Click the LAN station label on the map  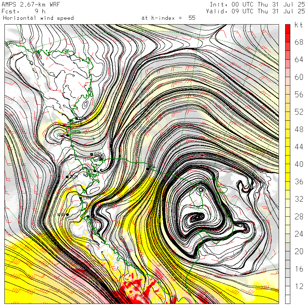[87, 198]
